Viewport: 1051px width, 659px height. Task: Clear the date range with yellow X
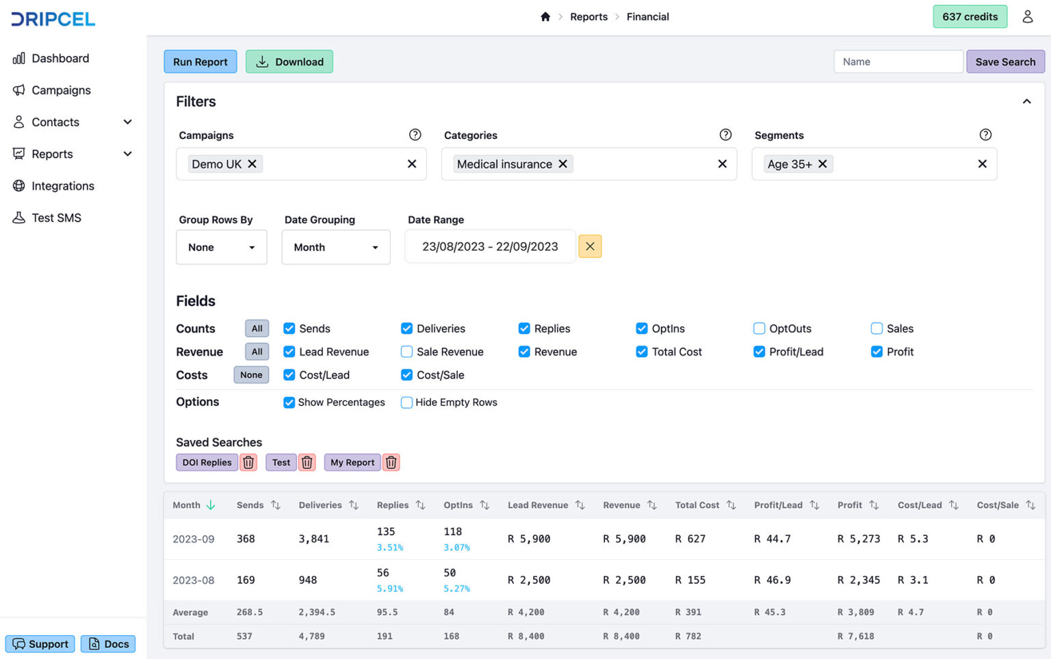point(590,246)
